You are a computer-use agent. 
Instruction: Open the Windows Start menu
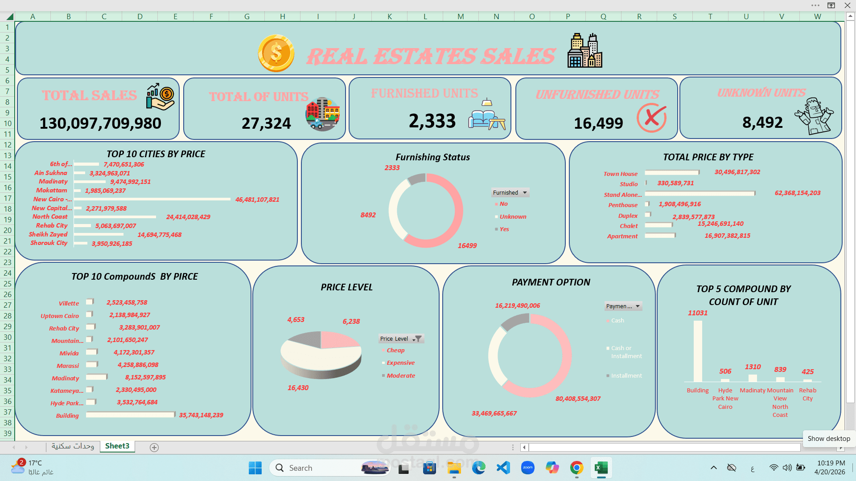[255, 468]
